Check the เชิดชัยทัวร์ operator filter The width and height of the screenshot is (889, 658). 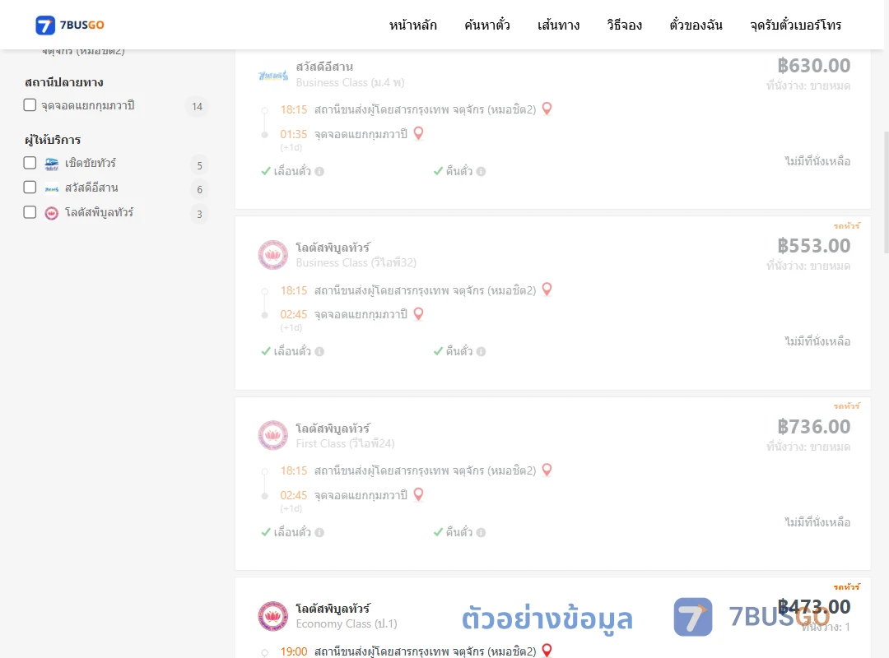click(x=30, y=163)
